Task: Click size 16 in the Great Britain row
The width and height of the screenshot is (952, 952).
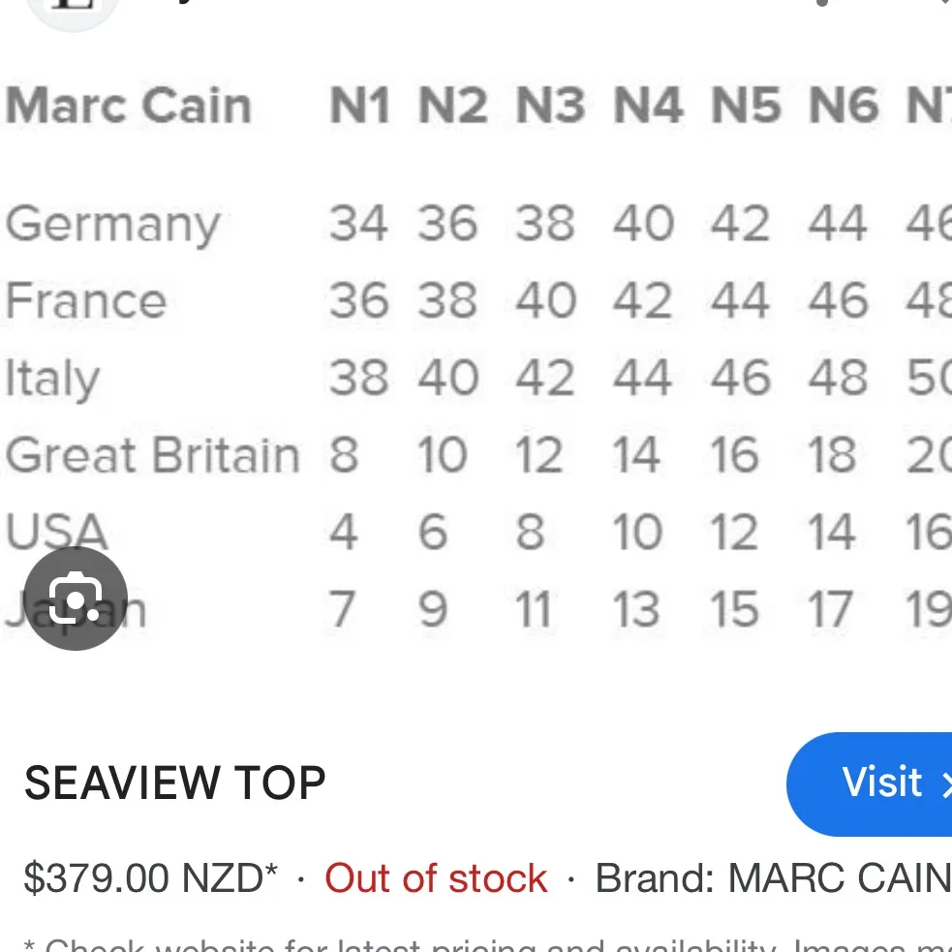Action: [x=736, y=455]
